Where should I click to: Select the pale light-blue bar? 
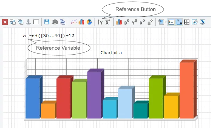(x=125, y=104)
